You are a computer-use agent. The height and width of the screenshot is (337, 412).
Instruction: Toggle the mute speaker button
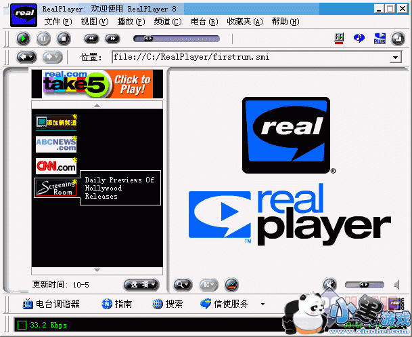click(x=329, y=284)
